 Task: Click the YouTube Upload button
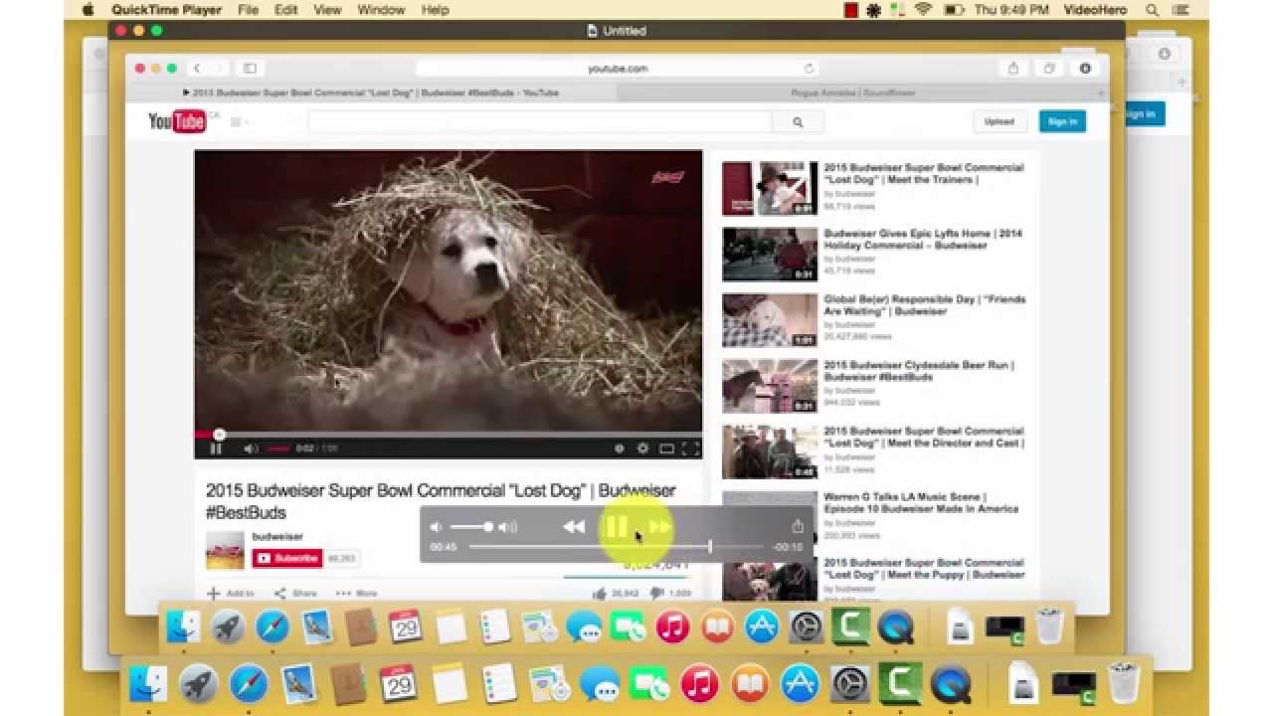point(1000,121)
